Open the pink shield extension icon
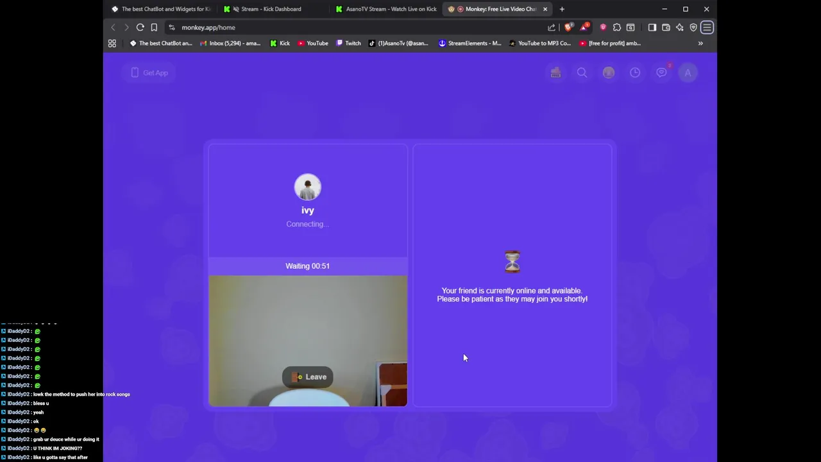 click(603, 28)
